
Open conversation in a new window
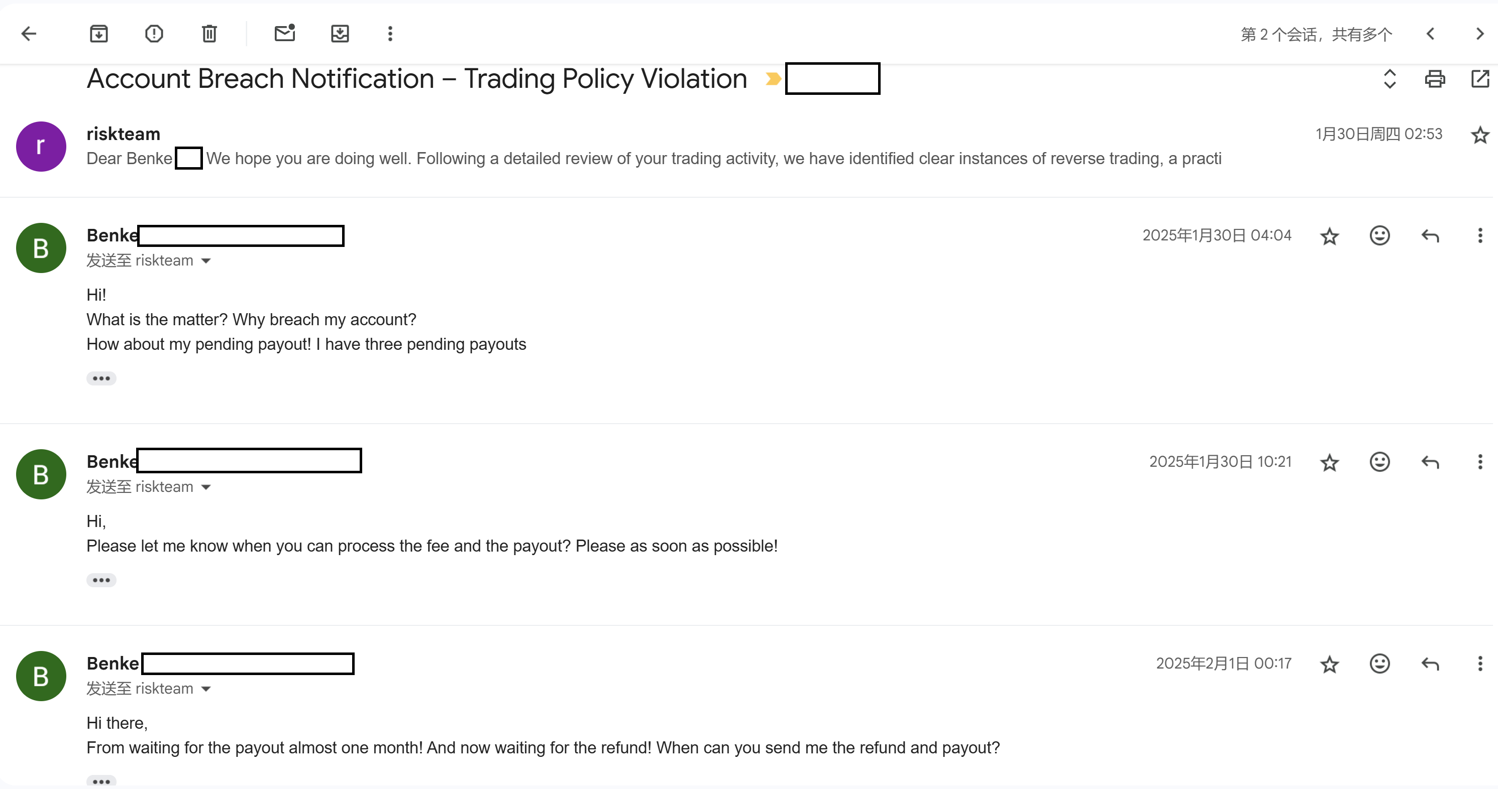[1479, 78]
